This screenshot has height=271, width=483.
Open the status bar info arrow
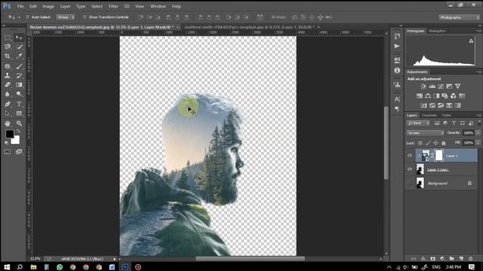point(115,259)
